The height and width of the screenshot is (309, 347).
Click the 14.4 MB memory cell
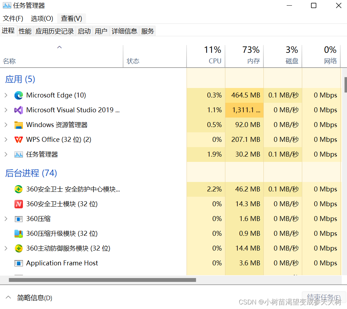[244, 248]
